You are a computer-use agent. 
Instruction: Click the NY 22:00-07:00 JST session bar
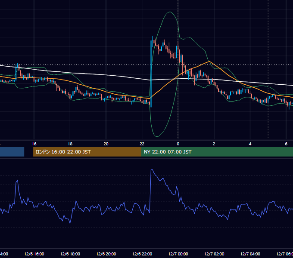[217, 152]
